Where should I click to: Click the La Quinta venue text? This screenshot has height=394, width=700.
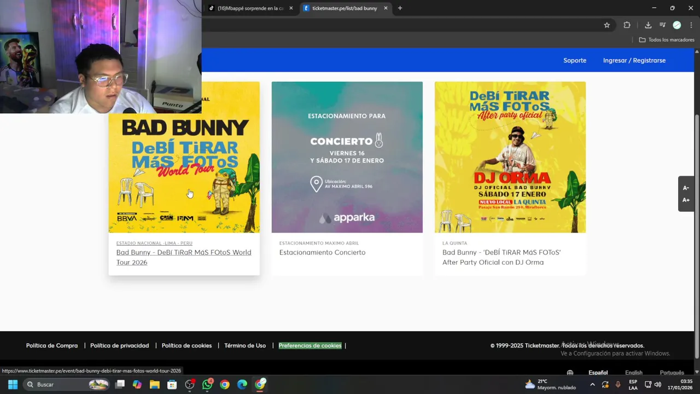454,243
